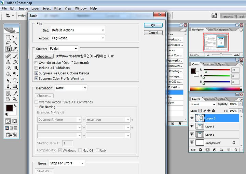Viewport: 246px width, 174px height.
Task: Select the Blur tool
Action: [8, 73]
